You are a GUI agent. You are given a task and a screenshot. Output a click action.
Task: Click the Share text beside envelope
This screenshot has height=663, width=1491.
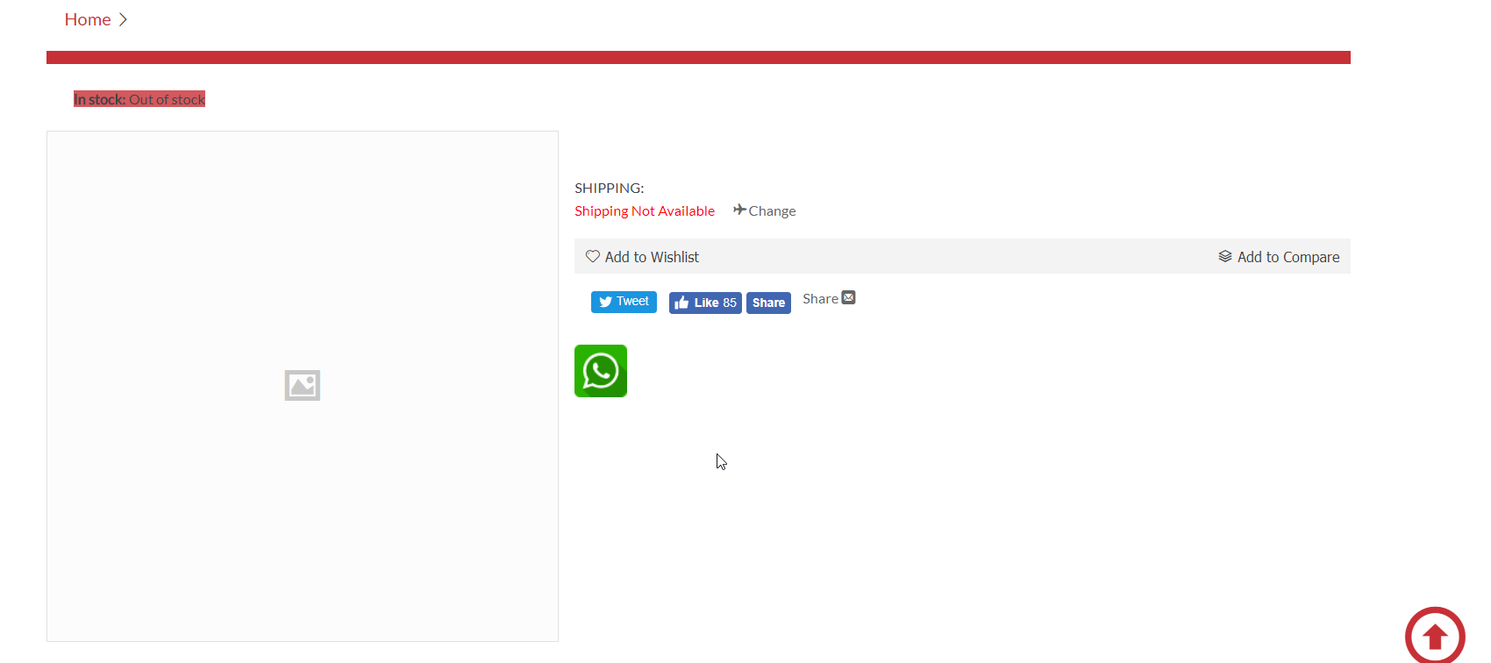point(820,299)
